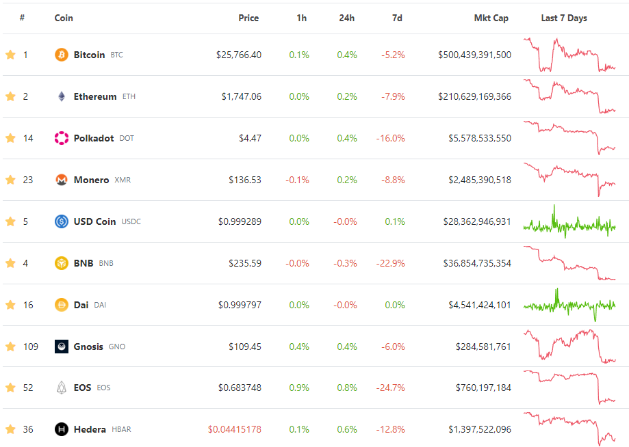Click Bitcoin's price $25,766.40
The height and width of the screenshot is (447, 629).
pos(239,55)
